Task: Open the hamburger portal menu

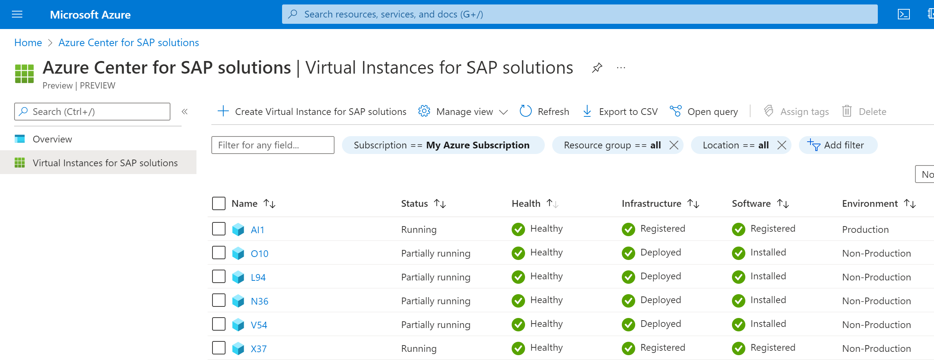Action: (17, 15)
